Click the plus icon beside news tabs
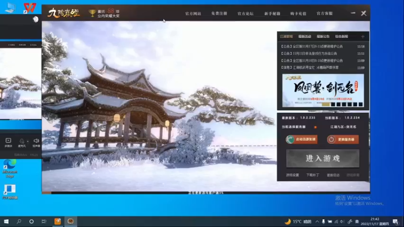The image size is (404, 227). pos(363,36)
